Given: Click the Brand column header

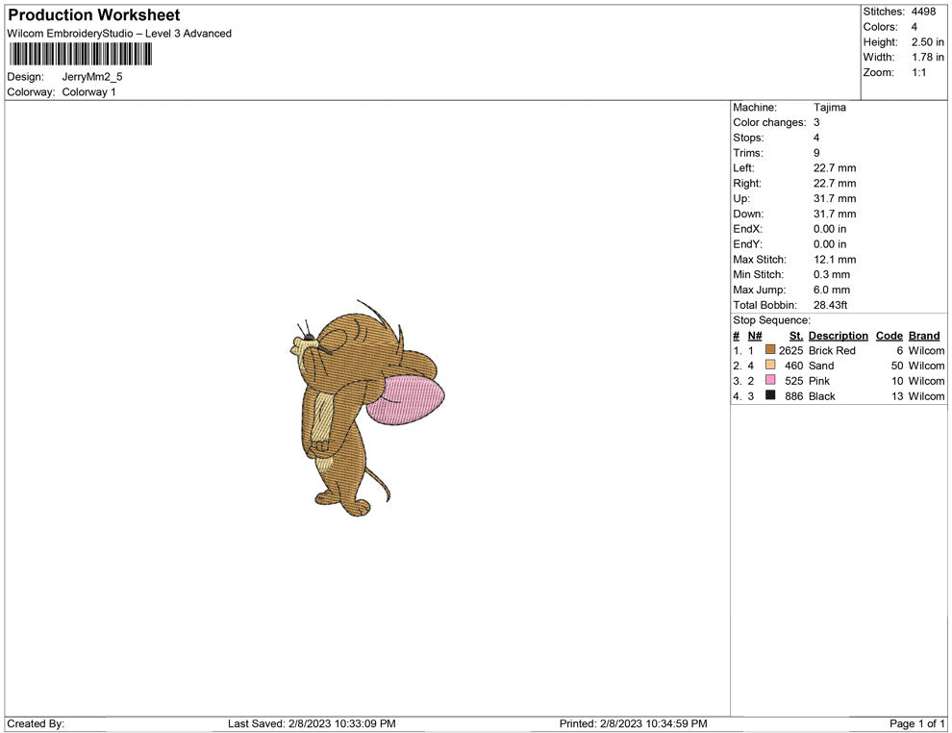Looking at the screenshot, I should 924,336.
